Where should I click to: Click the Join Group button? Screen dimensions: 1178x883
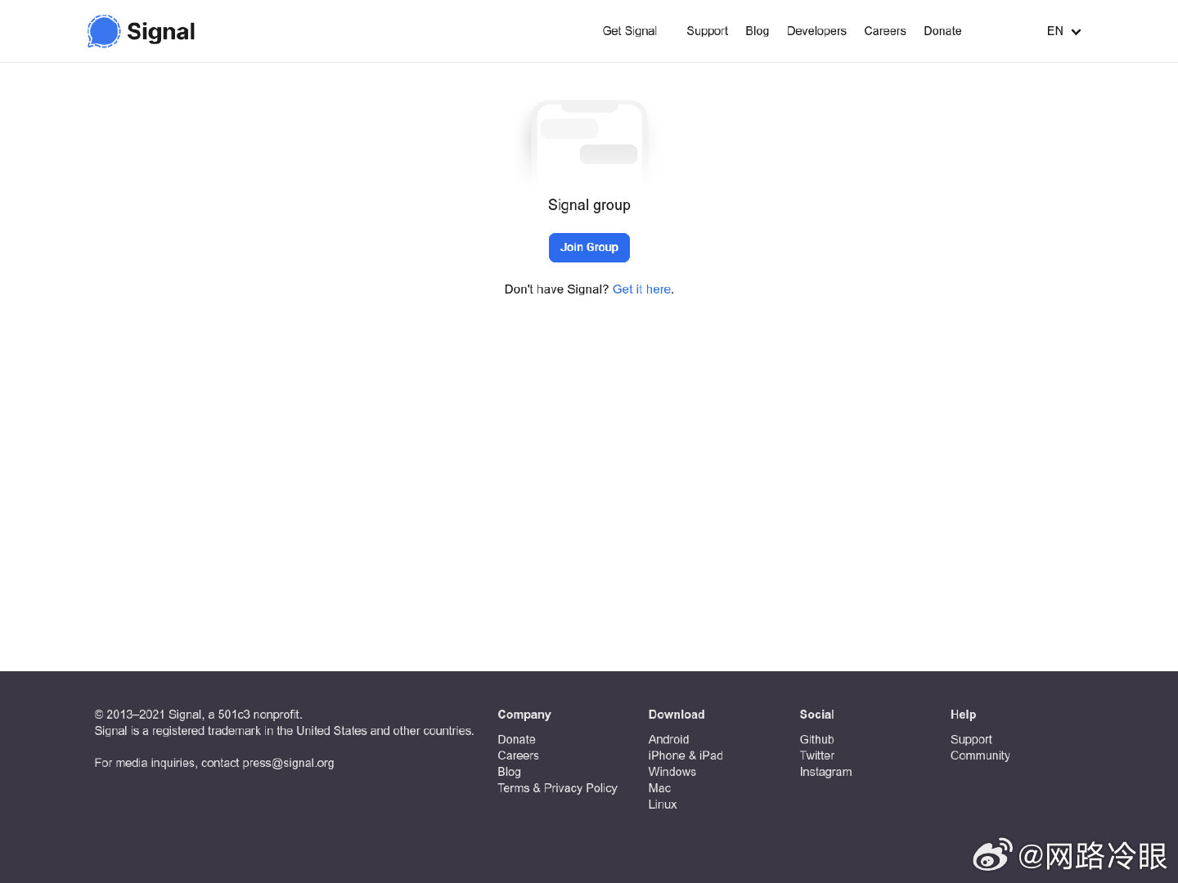[x=589, y=248]
